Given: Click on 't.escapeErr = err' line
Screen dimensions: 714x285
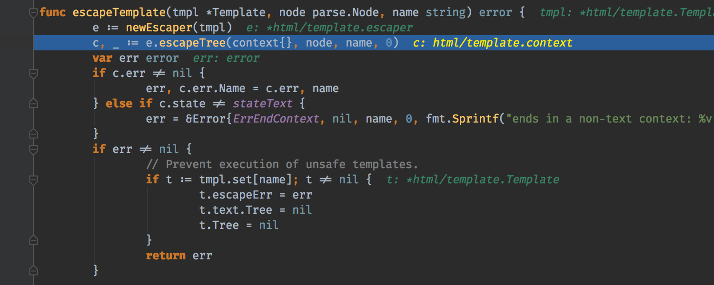Looking at the screenshot, I should (256, 195).
